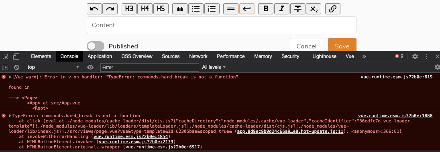The image size is (440, 152).
Task: Toggle bold formatting
Action: (x=266, y=9)
